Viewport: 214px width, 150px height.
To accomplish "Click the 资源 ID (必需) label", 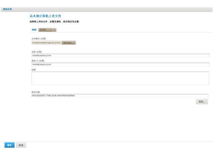I will (38, 61).
